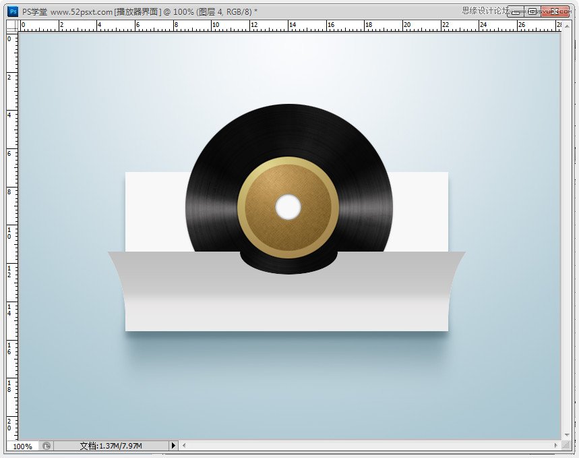This screenshot has height=458, width=579.
Task: Click the 100% zoom field in the status bar
Action: (x=22, y=446)
